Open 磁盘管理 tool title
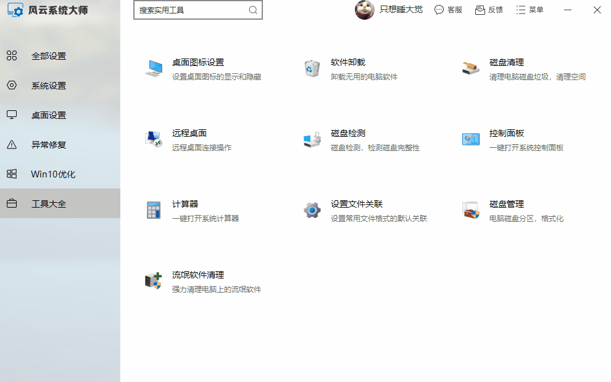Viewport: 611px width, 382px height. click(507, 204)
